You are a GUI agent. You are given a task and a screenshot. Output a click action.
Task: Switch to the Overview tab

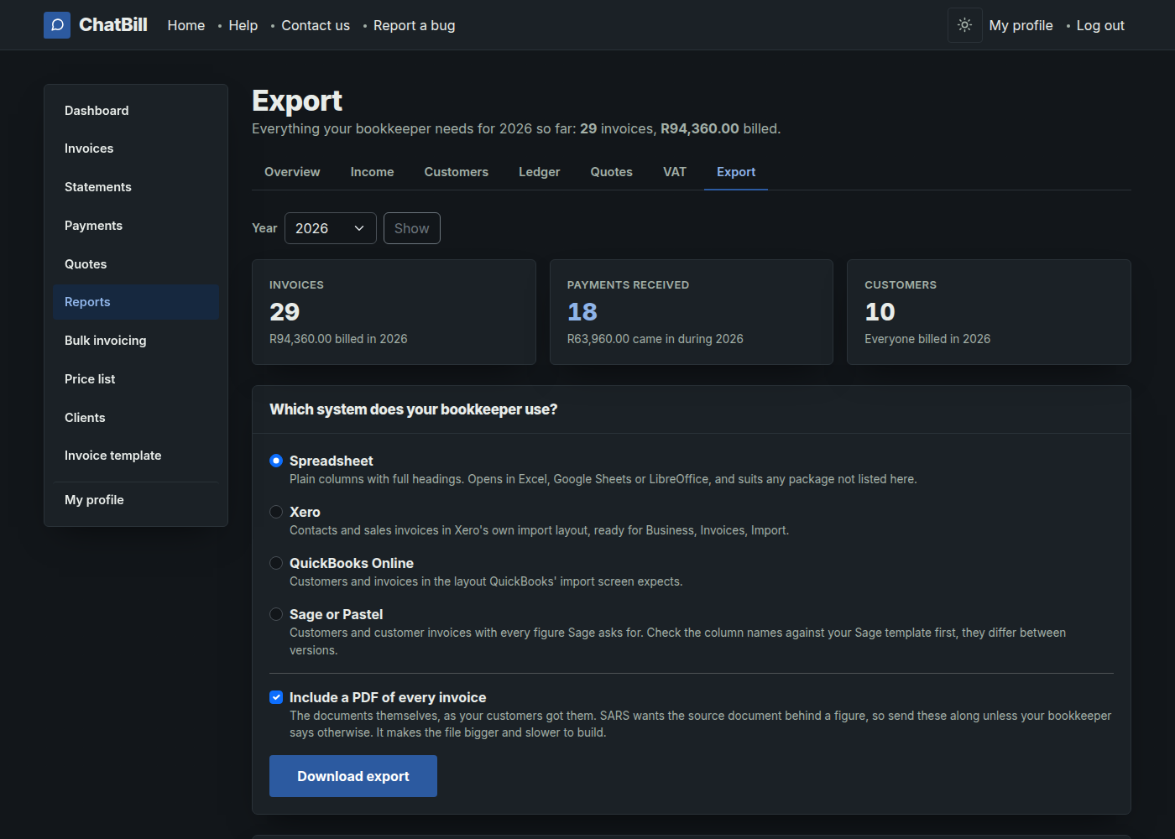(x=292, y=172)
